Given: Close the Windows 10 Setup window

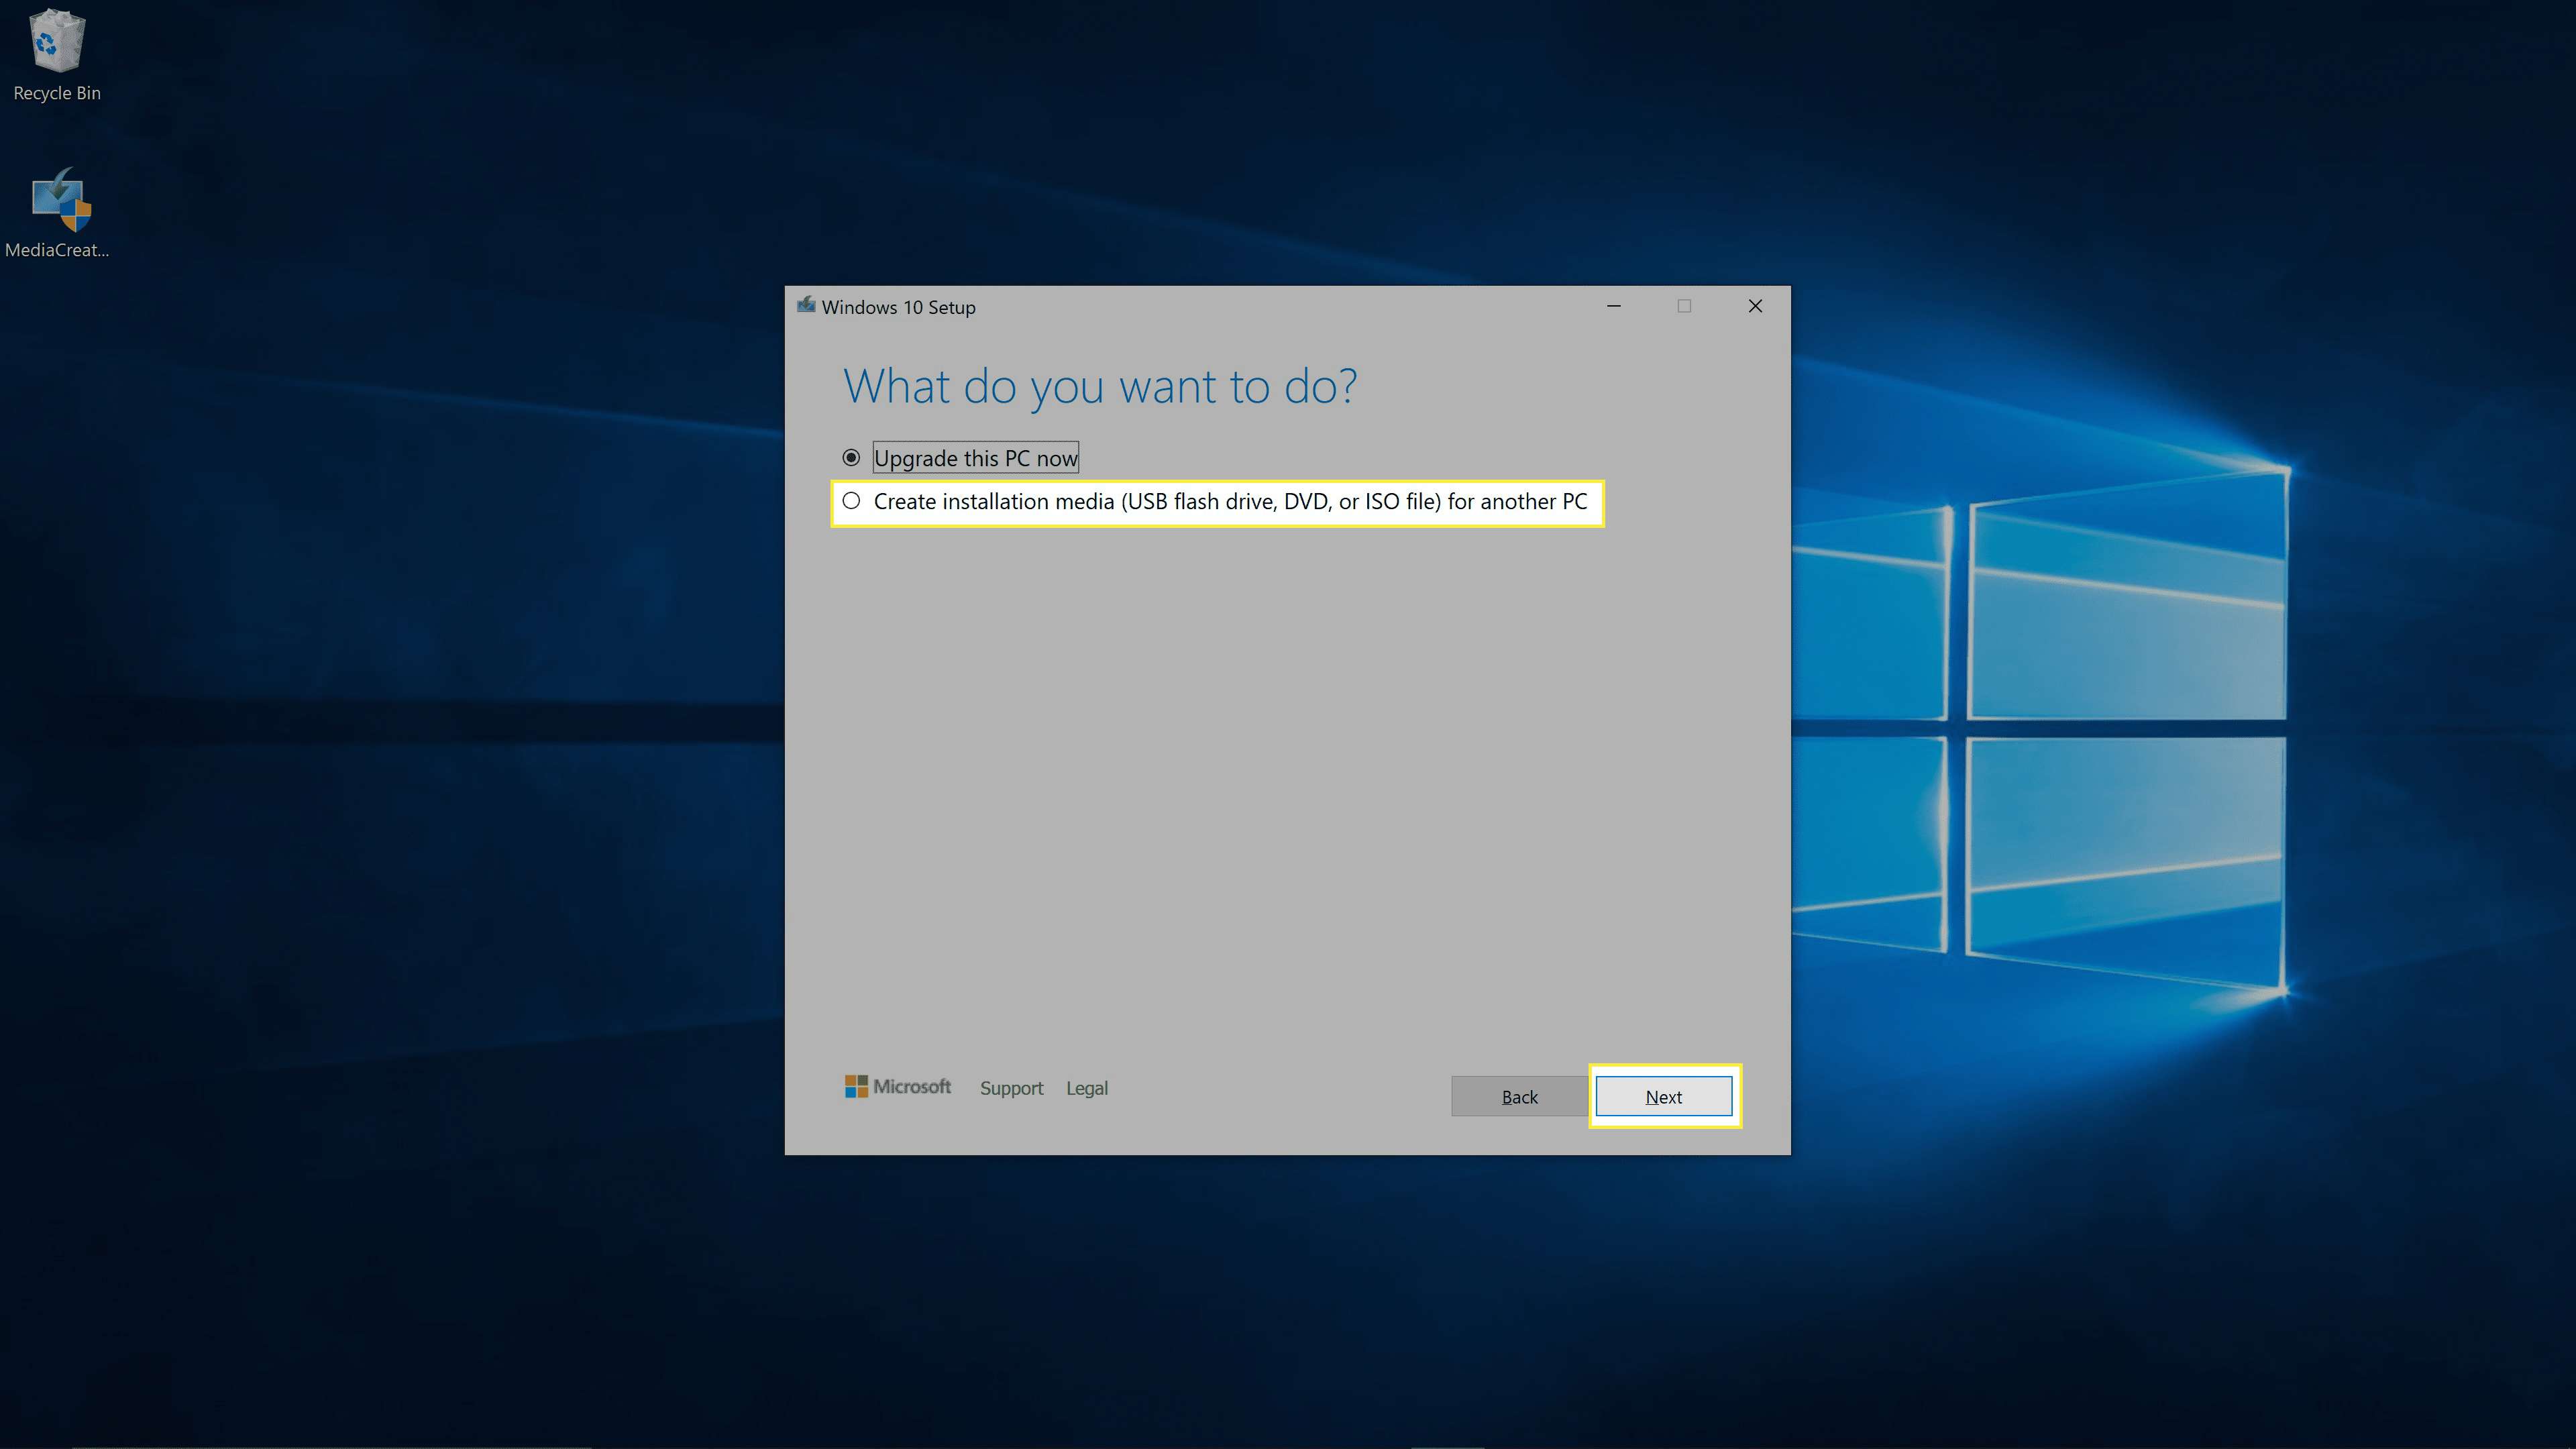Looking at the screenshot, I should [1755, 306].
